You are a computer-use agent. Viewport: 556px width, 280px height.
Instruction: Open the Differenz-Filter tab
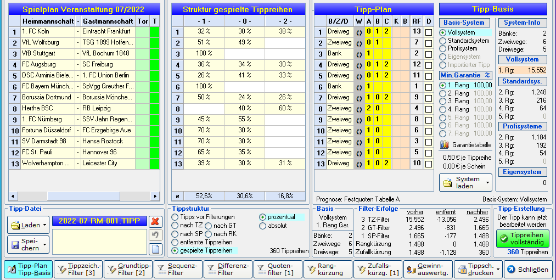pos(228,270)
